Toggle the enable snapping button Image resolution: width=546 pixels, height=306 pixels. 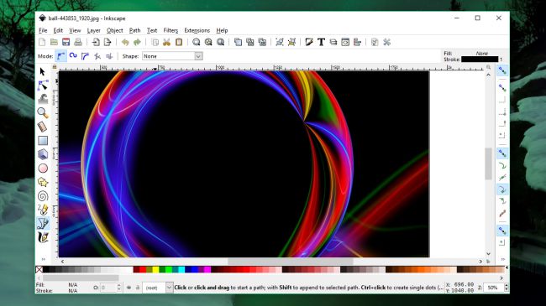pyautogui.click(x=502, y=70)
